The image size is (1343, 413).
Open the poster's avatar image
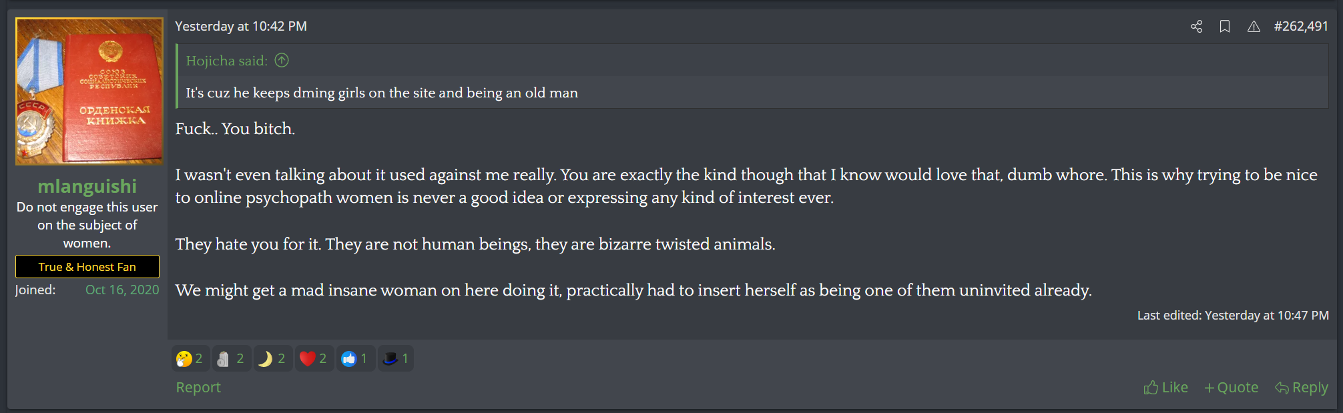coord(89,91)
